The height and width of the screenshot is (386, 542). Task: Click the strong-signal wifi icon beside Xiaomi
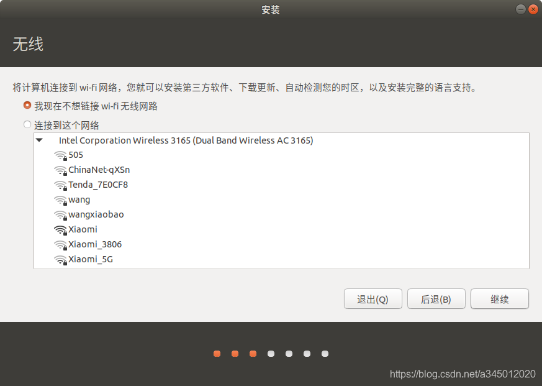coord(60,230)
